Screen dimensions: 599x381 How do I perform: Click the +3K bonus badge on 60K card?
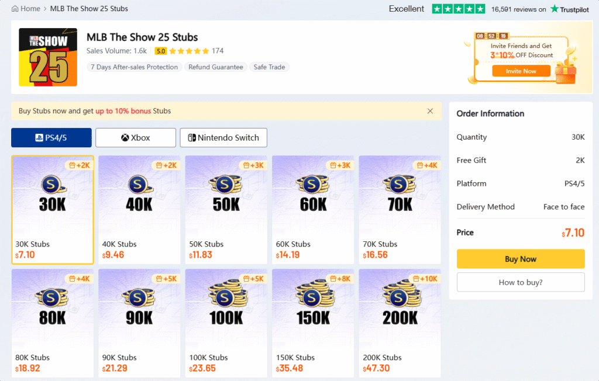point(340,165)
